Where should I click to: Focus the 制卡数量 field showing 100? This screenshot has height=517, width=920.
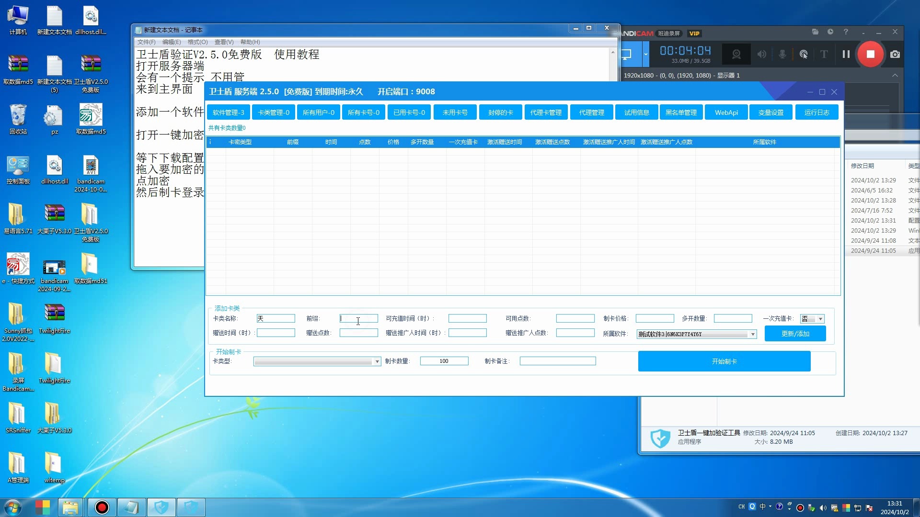[444, 361]
